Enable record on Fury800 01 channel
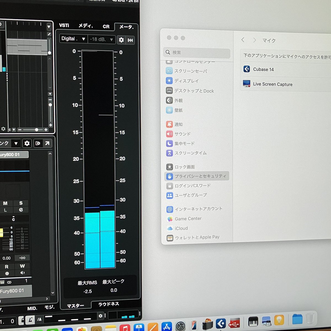331x331 pixels. (7, 273)
